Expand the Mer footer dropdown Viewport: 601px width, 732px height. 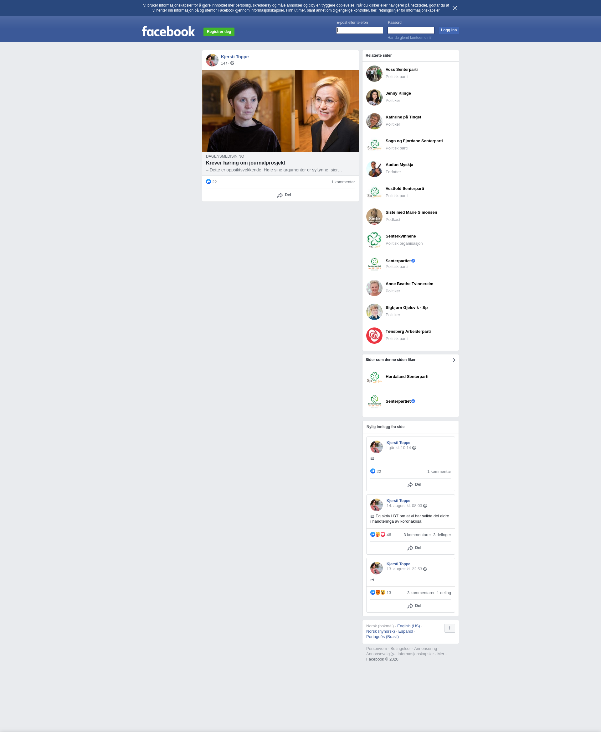point(442,654)
